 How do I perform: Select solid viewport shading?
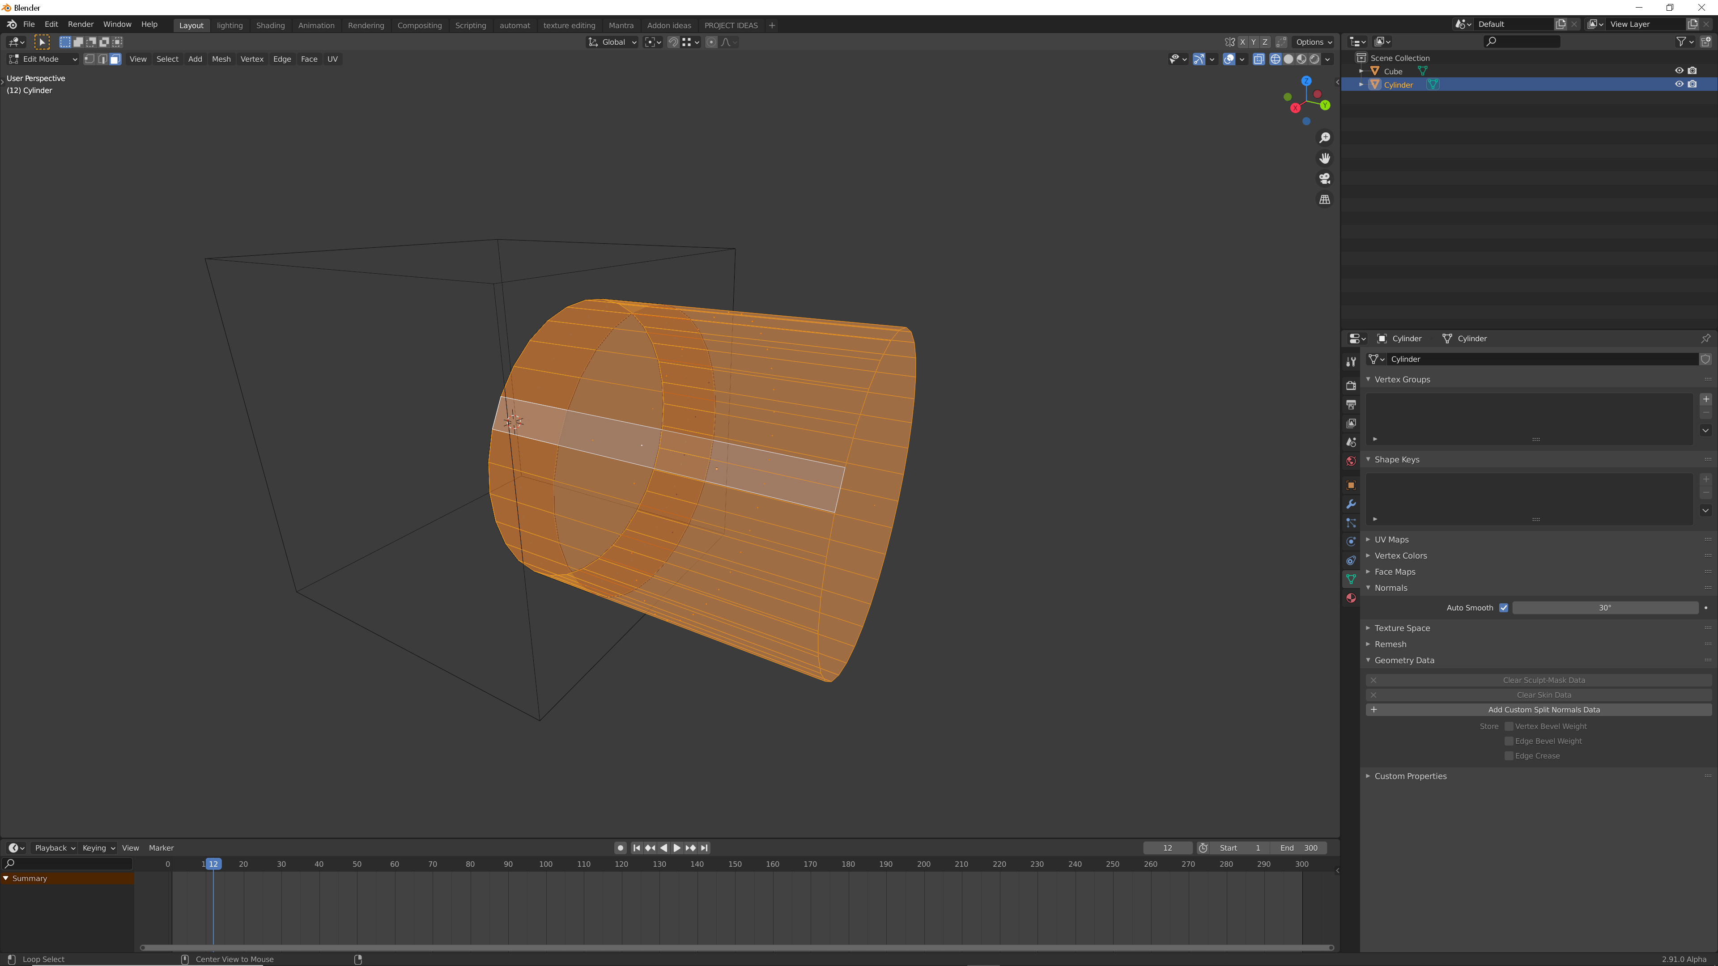point(1288,59)
